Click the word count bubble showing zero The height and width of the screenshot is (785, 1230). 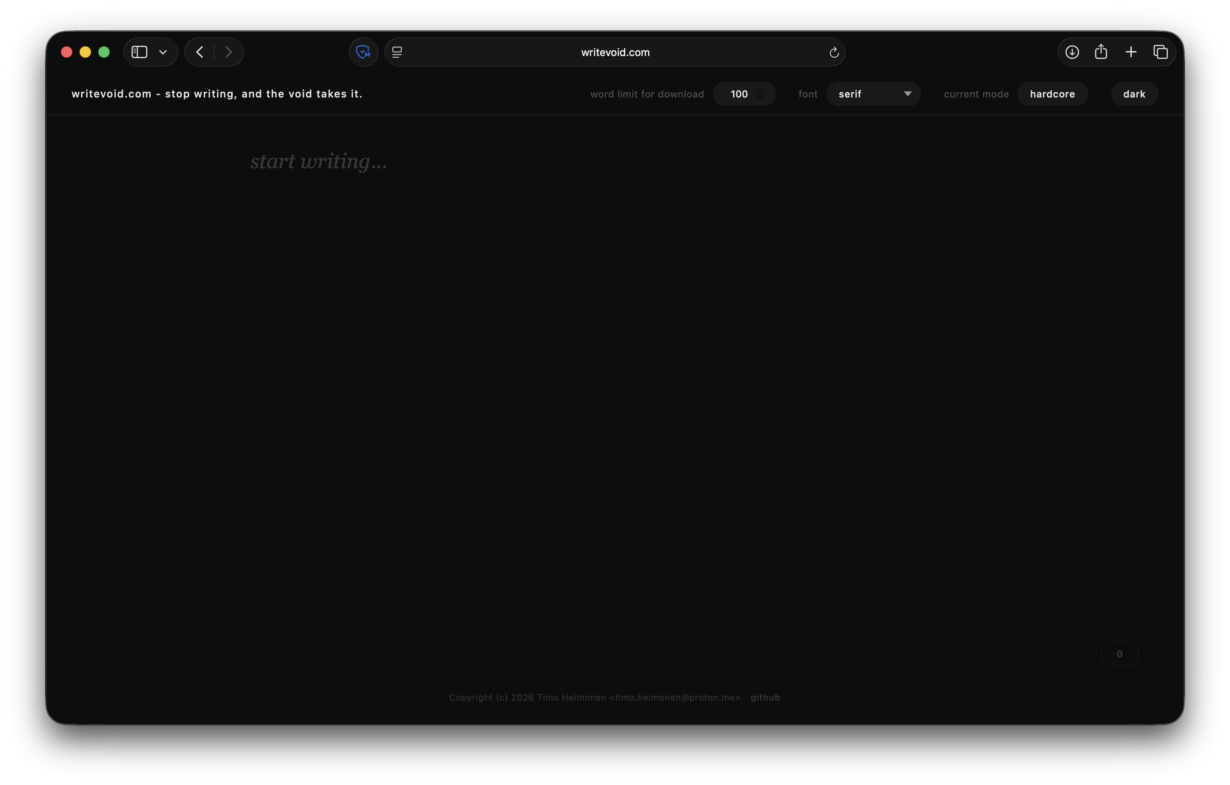[x=1120, y=654]
